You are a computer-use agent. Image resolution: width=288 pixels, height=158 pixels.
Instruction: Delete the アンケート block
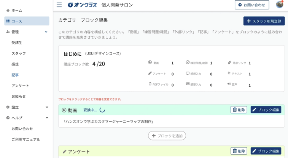click(239, 151)
